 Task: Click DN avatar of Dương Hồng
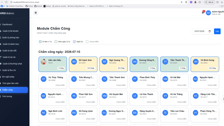(135, 62)
